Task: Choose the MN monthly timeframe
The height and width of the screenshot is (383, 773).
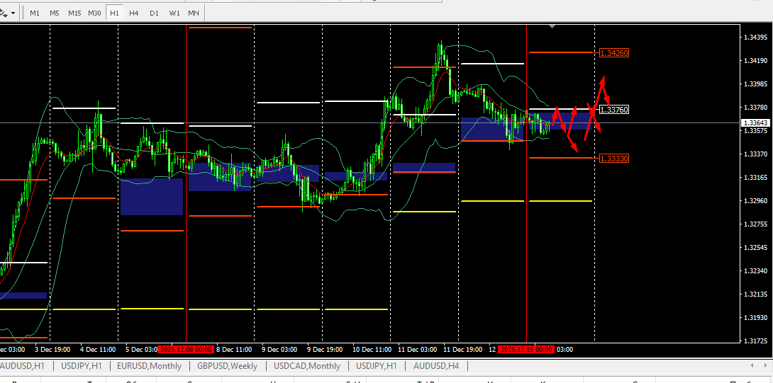Action: pyautogui.click(x=194, y=13)
